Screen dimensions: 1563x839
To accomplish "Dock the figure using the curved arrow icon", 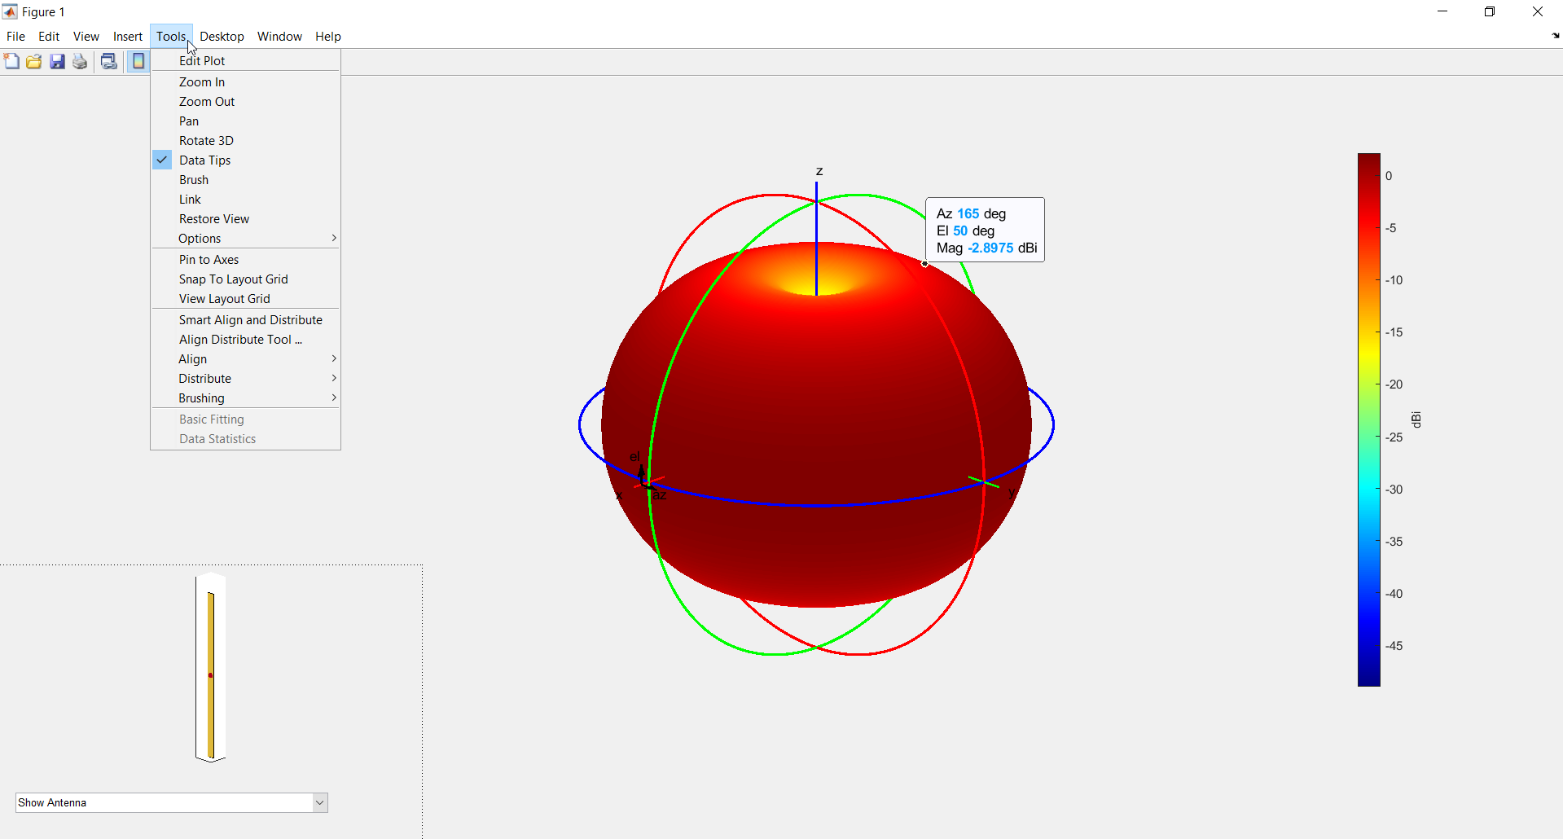I will tap(1554, 36).
